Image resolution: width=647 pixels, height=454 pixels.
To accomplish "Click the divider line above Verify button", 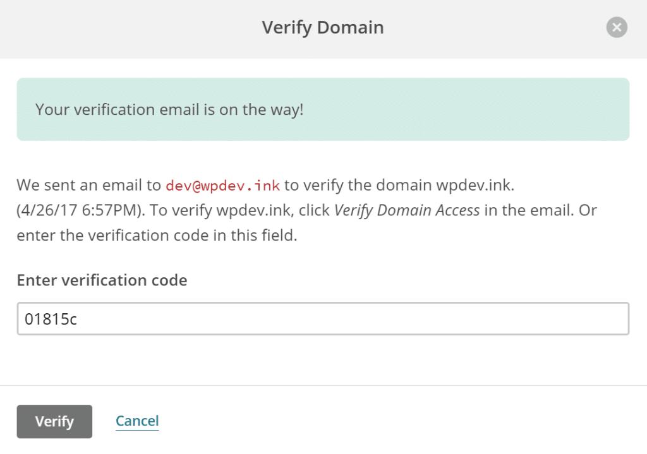I will 323,385.
